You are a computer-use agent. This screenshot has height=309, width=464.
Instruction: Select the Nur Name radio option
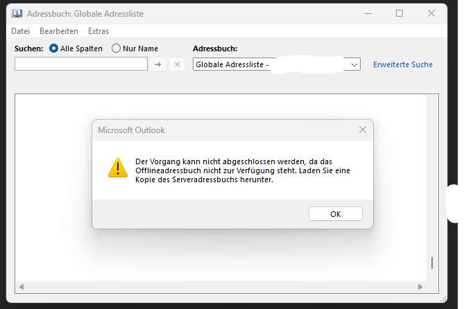click(116, 48)
